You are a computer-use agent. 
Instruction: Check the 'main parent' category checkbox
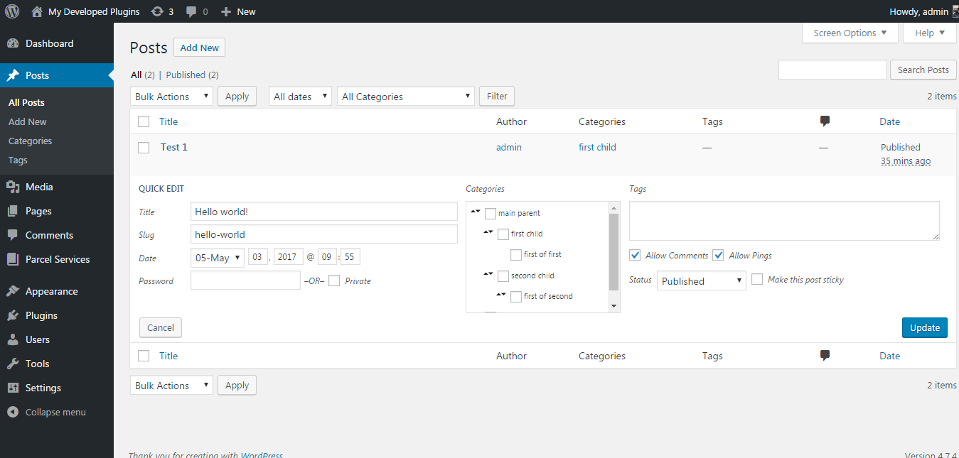[491, 213]
